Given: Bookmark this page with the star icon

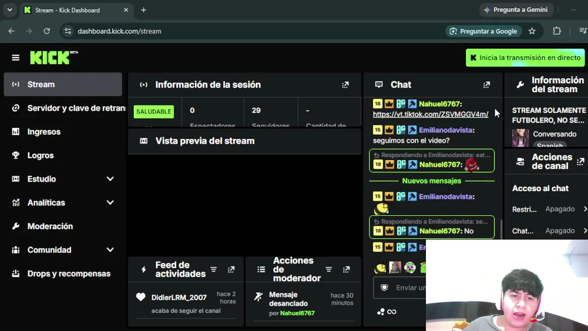Looking at the screenshot, I should pos(532,31).
